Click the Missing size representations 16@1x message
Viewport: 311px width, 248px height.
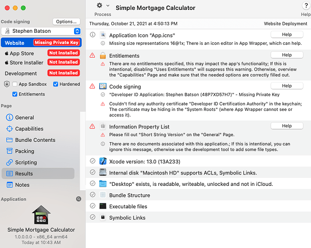point(205,43)
